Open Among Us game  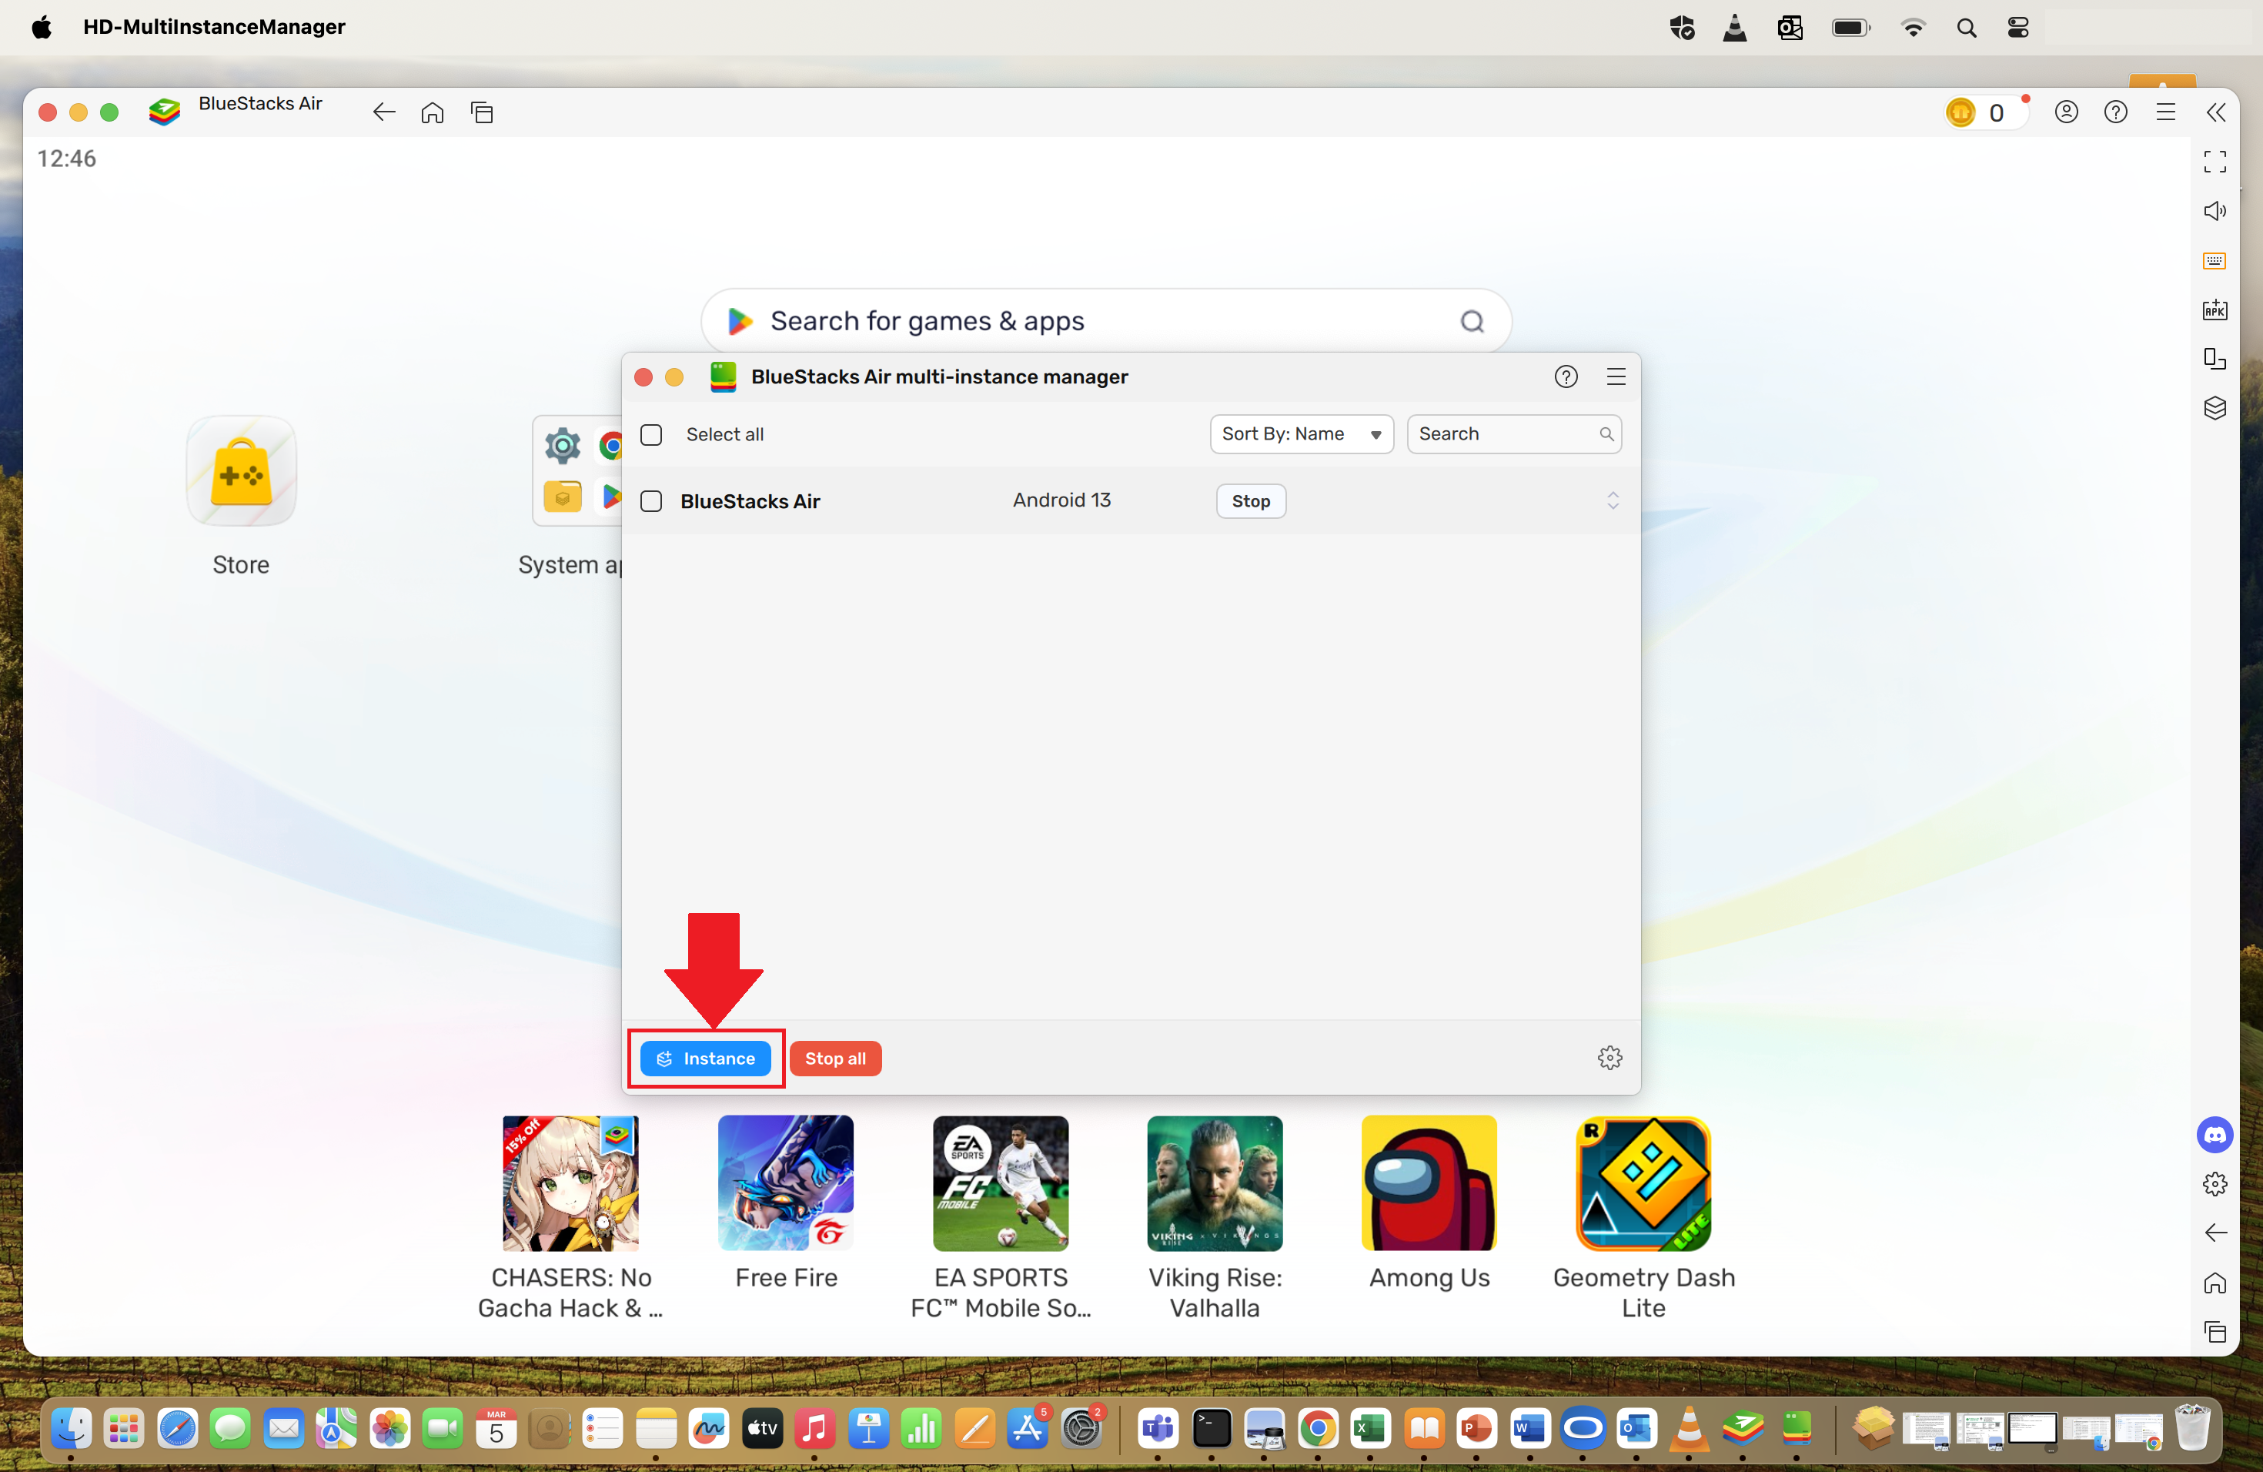(x=1429, y=1183)
